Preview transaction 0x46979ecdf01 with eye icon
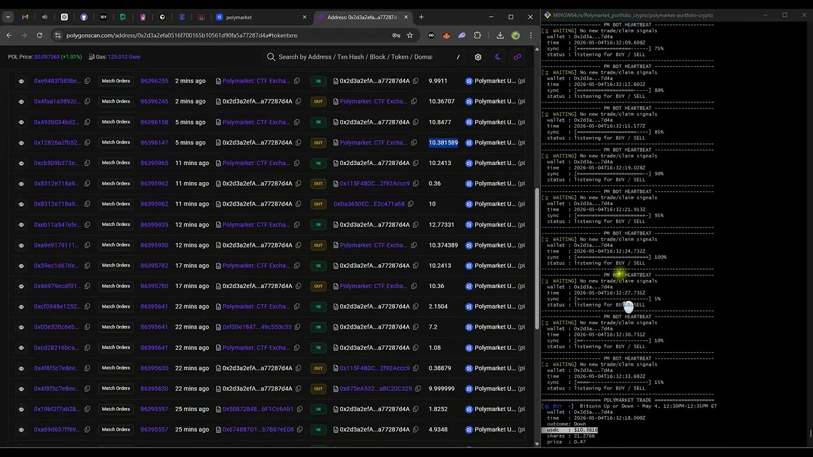813x457 pixels. tap(21, 286)
